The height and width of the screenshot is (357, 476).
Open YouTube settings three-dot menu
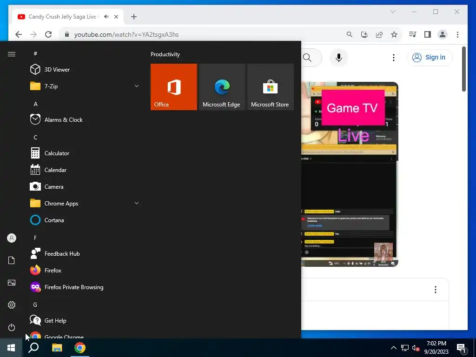(x=393, y=57)
